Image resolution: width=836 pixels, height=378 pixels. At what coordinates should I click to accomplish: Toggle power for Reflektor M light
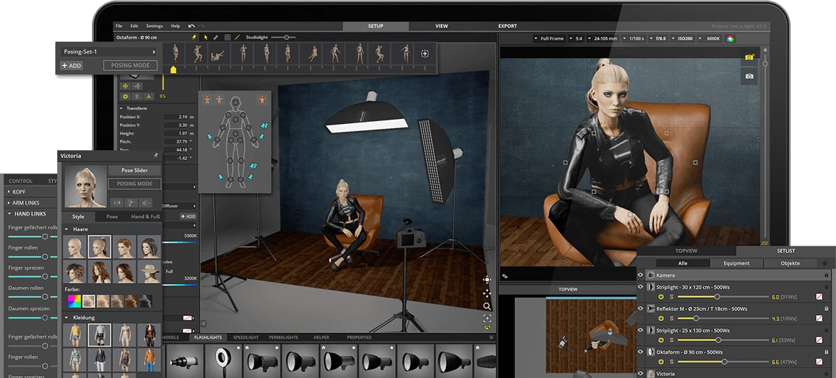pyautogui.click(x=660, y=319)
